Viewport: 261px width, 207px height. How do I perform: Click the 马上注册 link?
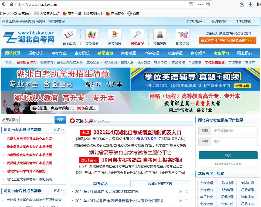coord(236,164)
